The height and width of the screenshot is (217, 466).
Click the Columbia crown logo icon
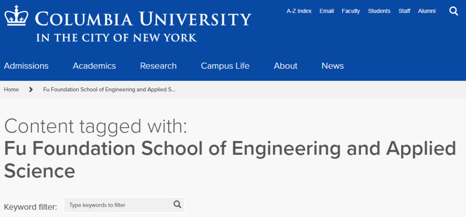click(16, 17)
